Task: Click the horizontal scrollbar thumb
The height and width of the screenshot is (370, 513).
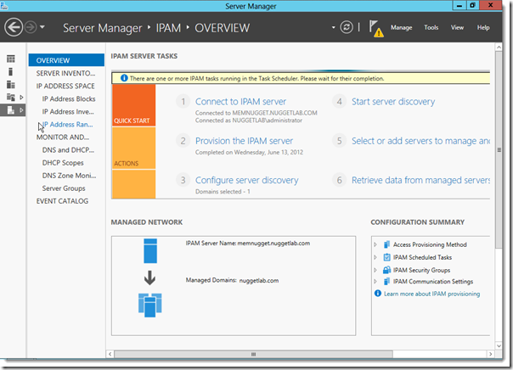Action: pyautogui.click(x=253, y=354)
